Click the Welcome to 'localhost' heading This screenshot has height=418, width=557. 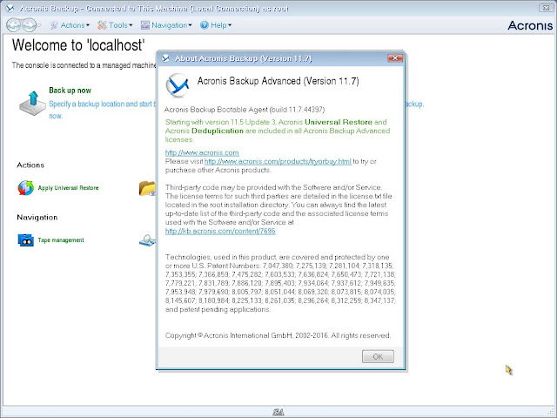[x=78, y=45]
